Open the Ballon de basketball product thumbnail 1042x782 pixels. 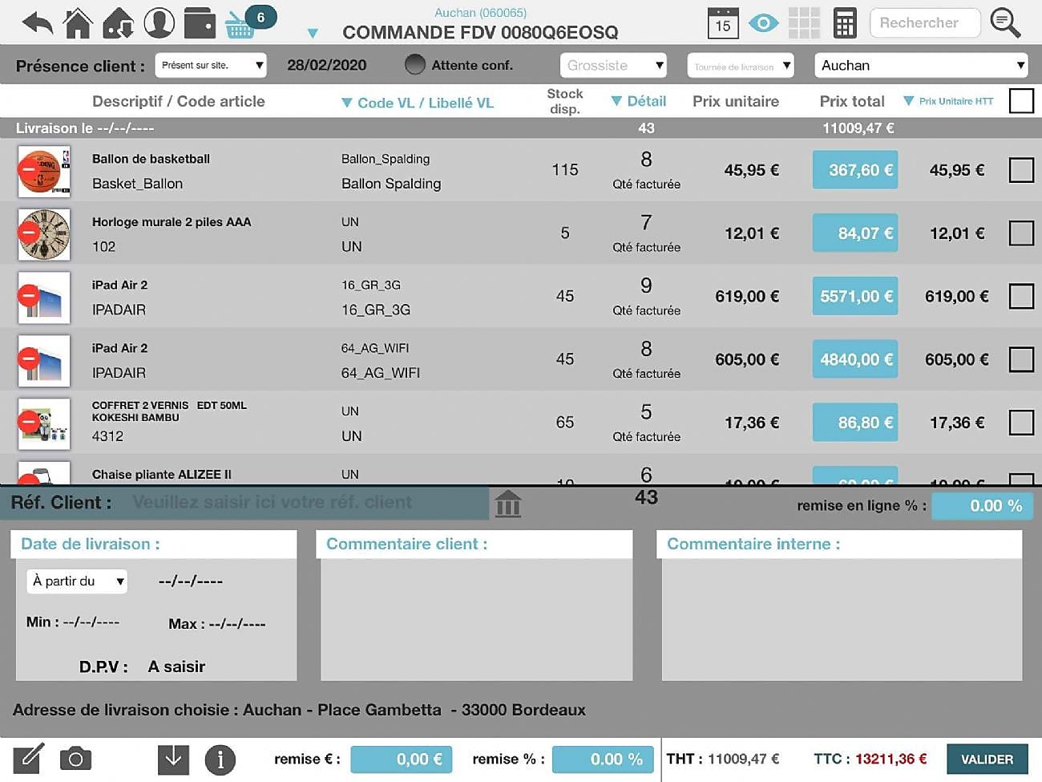point(44,172)
